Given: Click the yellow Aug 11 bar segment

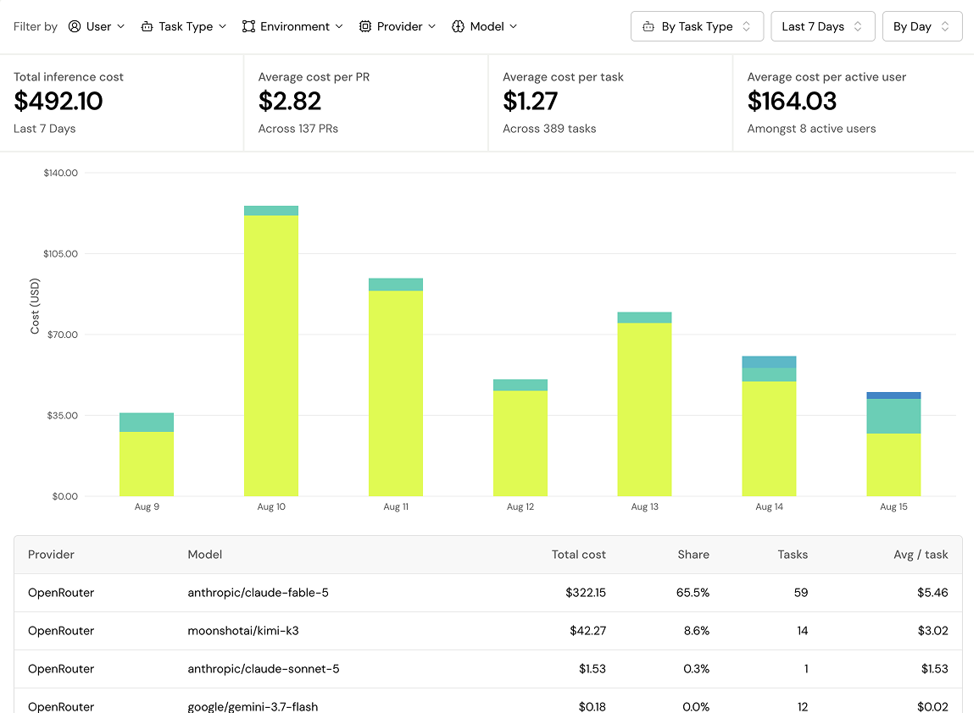Looking at the screenshot, I should tap(396, 393).
